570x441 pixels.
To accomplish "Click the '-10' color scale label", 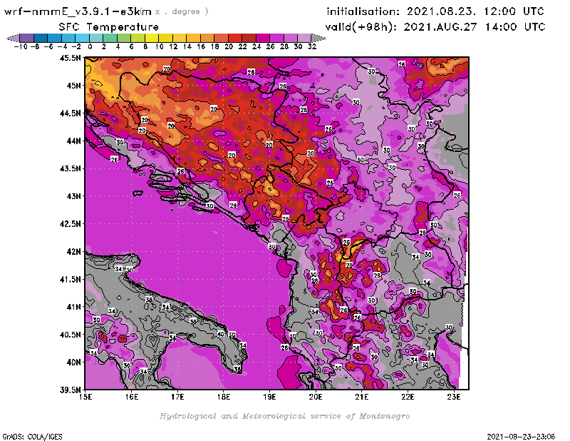I will [x=21, y=46].
